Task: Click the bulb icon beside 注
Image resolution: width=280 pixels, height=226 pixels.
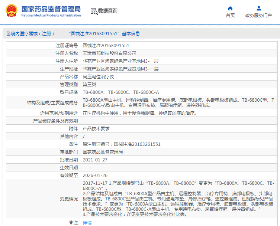Action: 71,222
